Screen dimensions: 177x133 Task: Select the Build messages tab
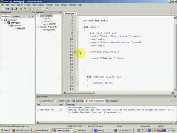pyautogui.click(x=95, y=101)
